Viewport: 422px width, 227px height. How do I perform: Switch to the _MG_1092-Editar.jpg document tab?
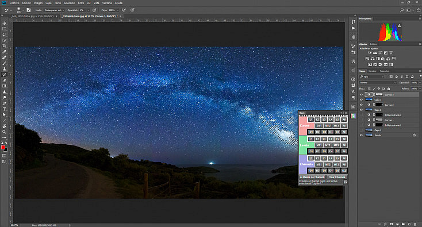(32, 16)
